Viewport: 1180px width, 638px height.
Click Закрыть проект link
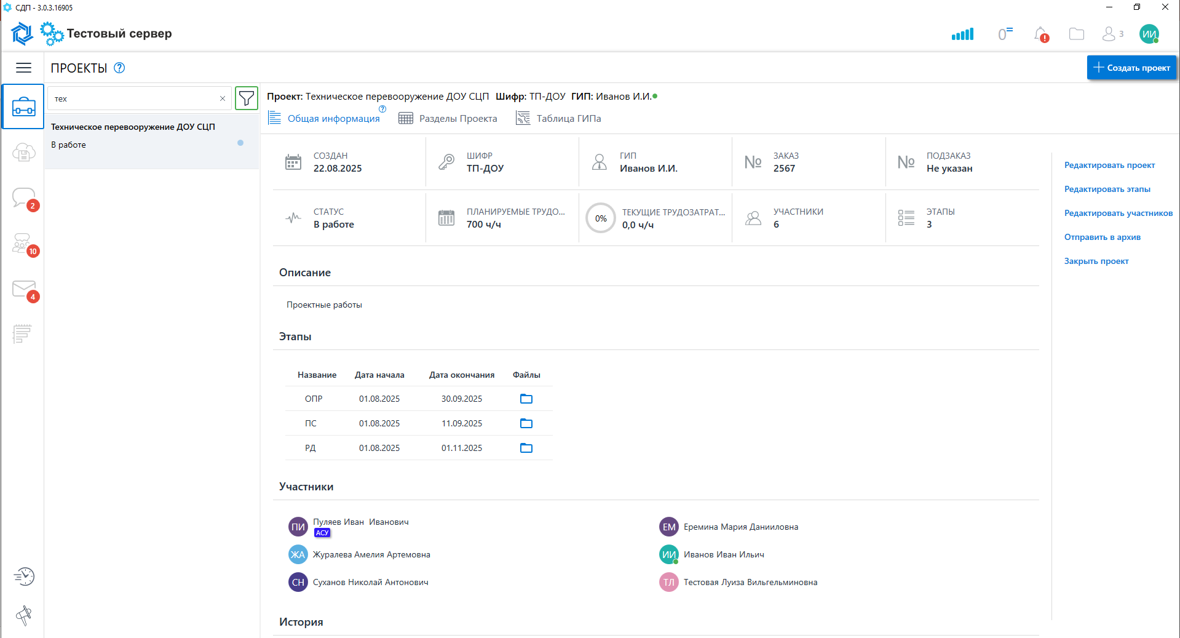pos(1096,261)
